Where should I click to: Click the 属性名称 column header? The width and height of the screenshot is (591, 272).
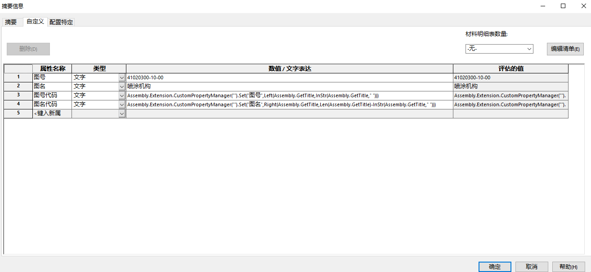[53, 69]
